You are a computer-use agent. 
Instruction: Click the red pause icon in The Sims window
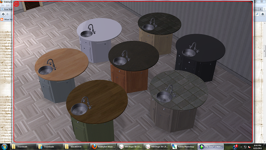[x=17, y=4]
